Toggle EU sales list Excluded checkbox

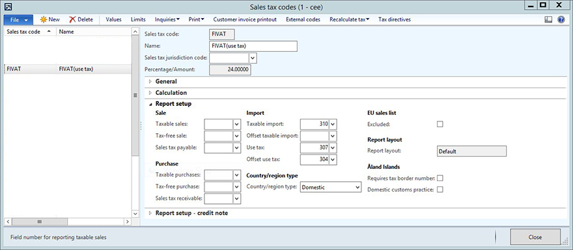pyautogui.click(x=440, y=124)
